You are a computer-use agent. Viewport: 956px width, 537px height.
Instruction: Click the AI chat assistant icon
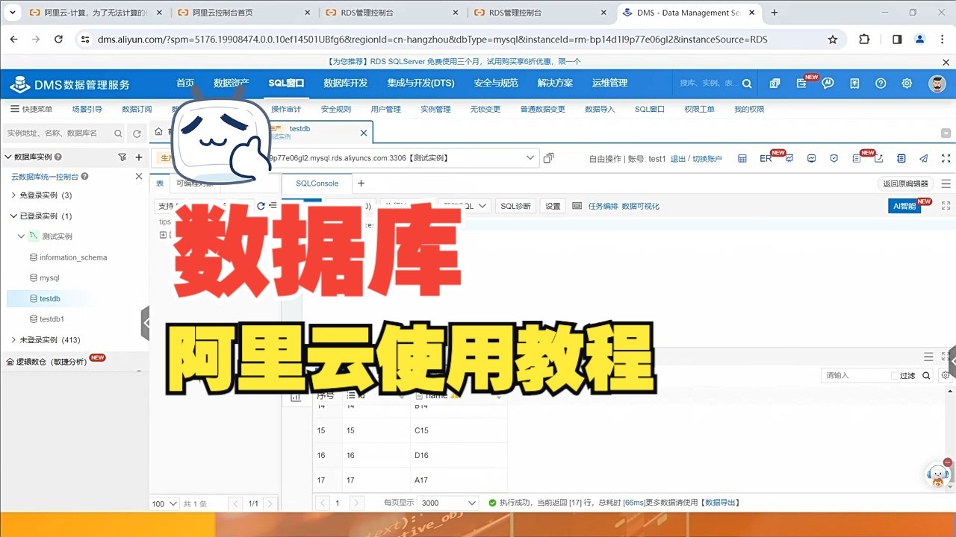point(828,84)
